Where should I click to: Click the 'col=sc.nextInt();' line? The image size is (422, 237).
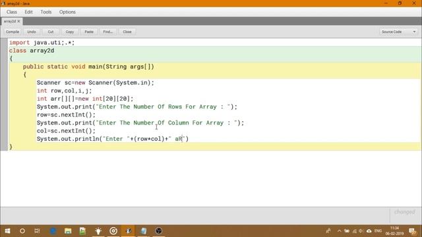click(66, 131)
